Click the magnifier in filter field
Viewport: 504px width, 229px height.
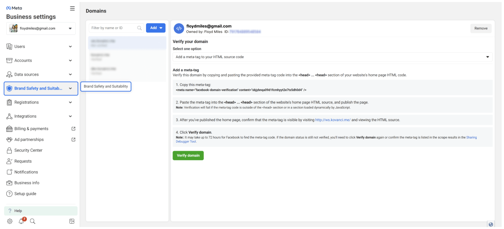click(139, 28)
